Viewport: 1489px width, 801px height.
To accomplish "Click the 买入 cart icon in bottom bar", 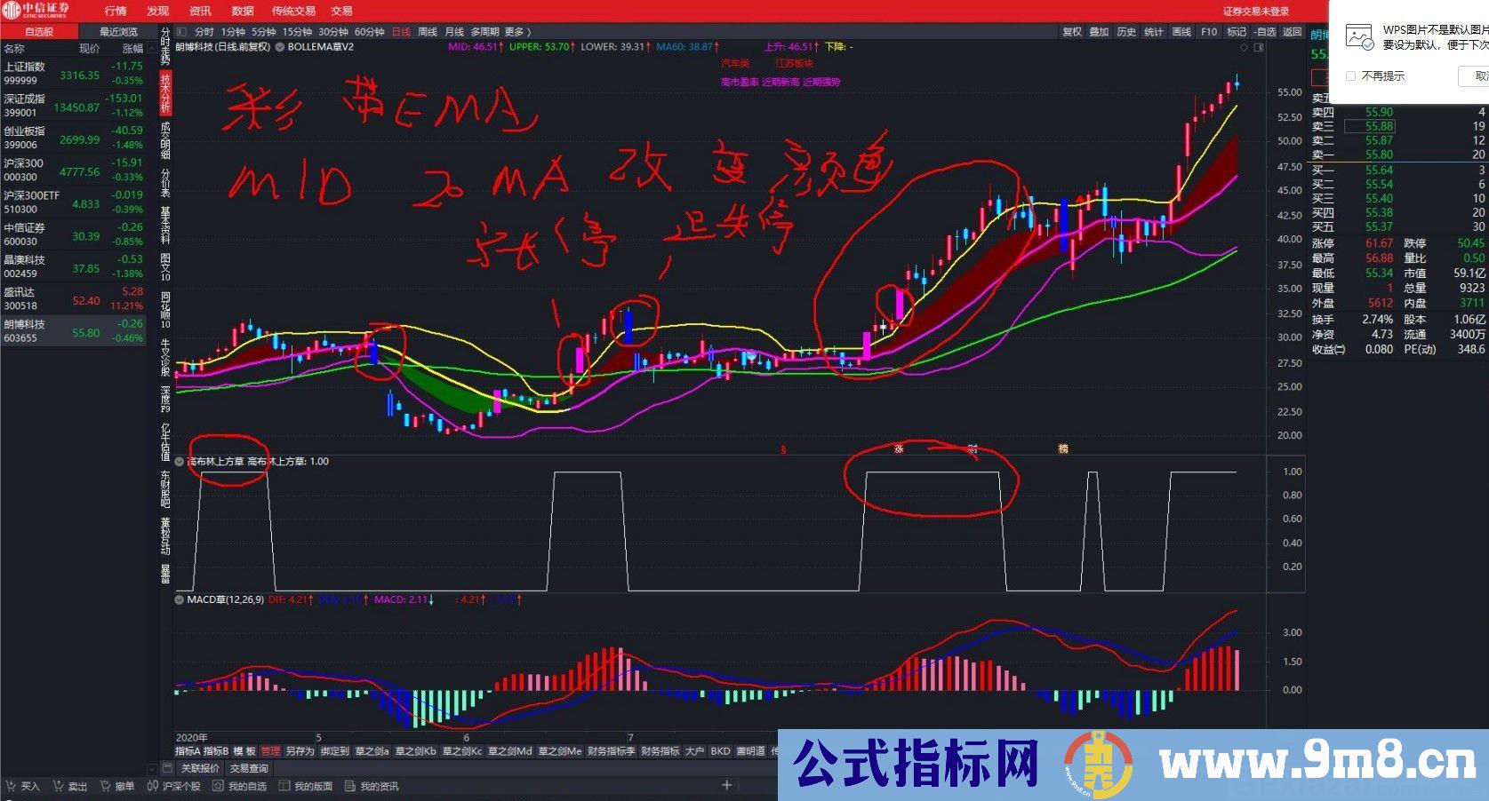I will [x=10, y=786].
